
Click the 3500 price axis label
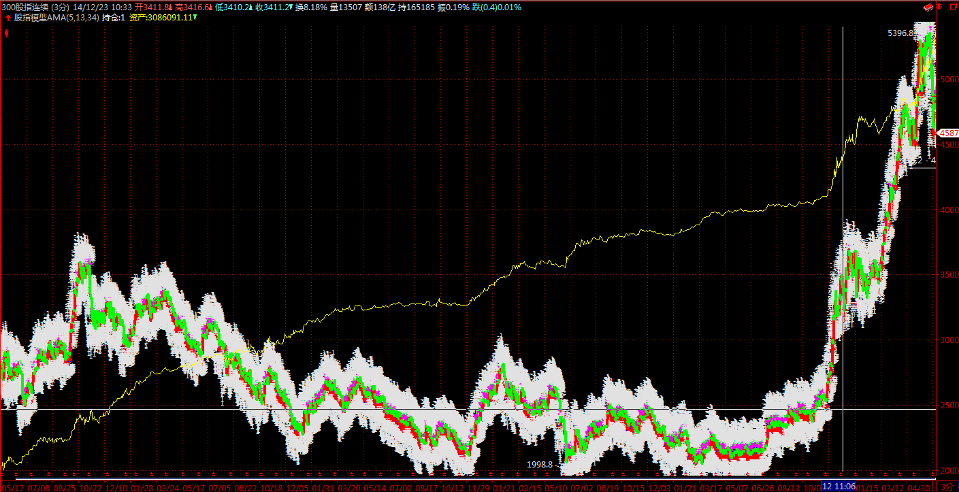coord(948,275)
